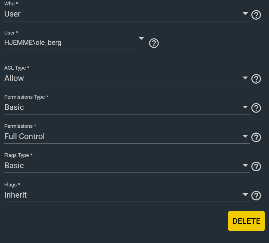This screenshot has width=269, height=243.
Task: Show help for Flags Type
Action: (x=256, y=166)
